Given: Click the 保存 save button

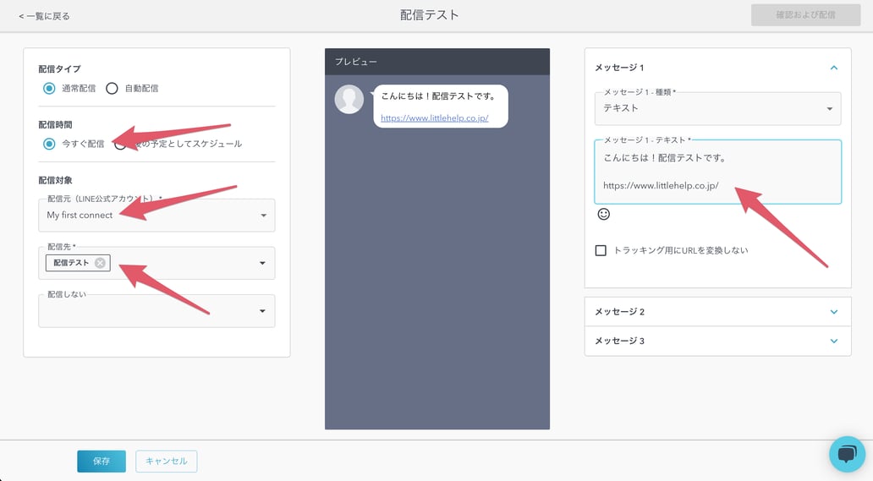Looking at the screenshot, I should (102, 461).
